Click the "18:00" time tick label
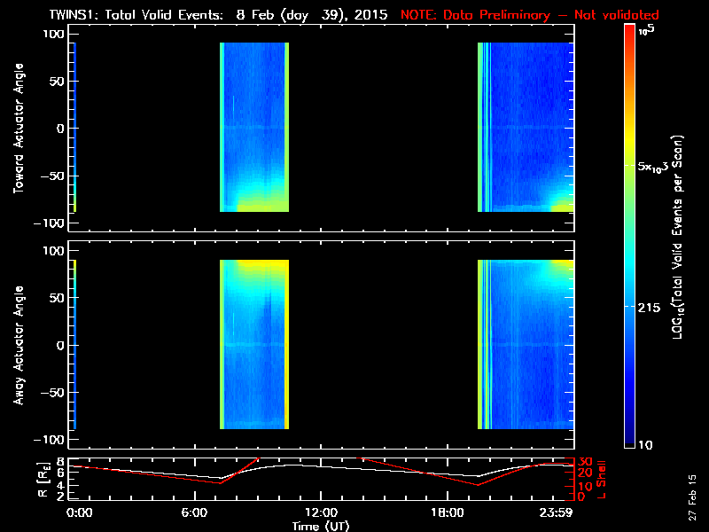709x532 pixels. 448,513
